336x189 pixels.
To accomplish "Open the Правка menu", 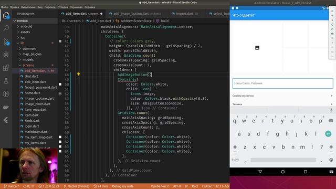I will (14, 7).
